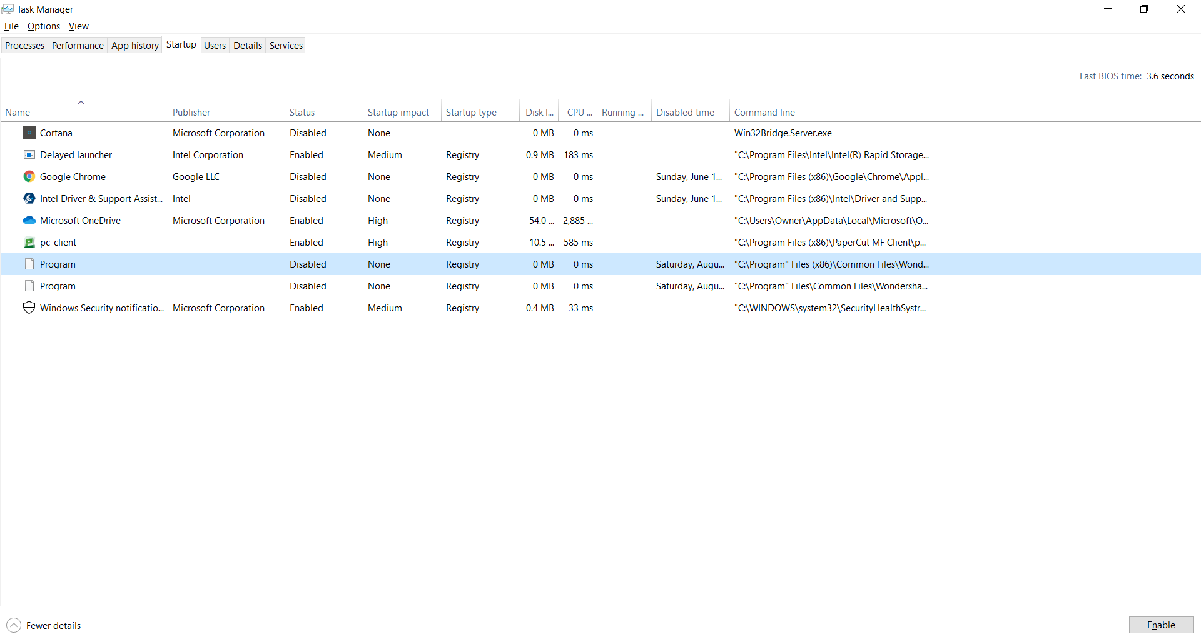Click Disabled status of Google Chrome
This screenshot has height=644, width=1201.
pos(308,176)
